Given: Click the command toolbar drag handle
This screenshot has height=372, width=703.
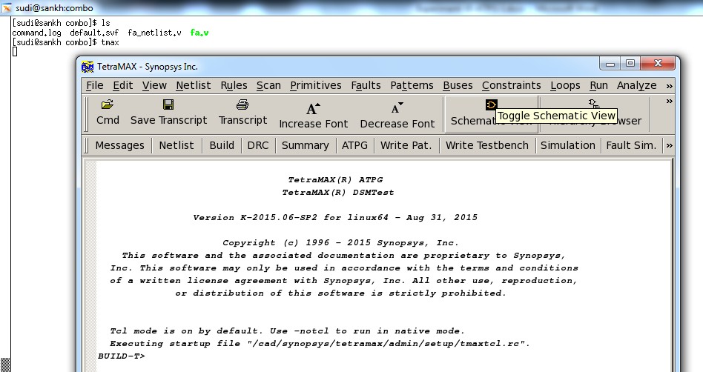Looking at the screenshot, I should pyautogui.click(x=86, y=145).
